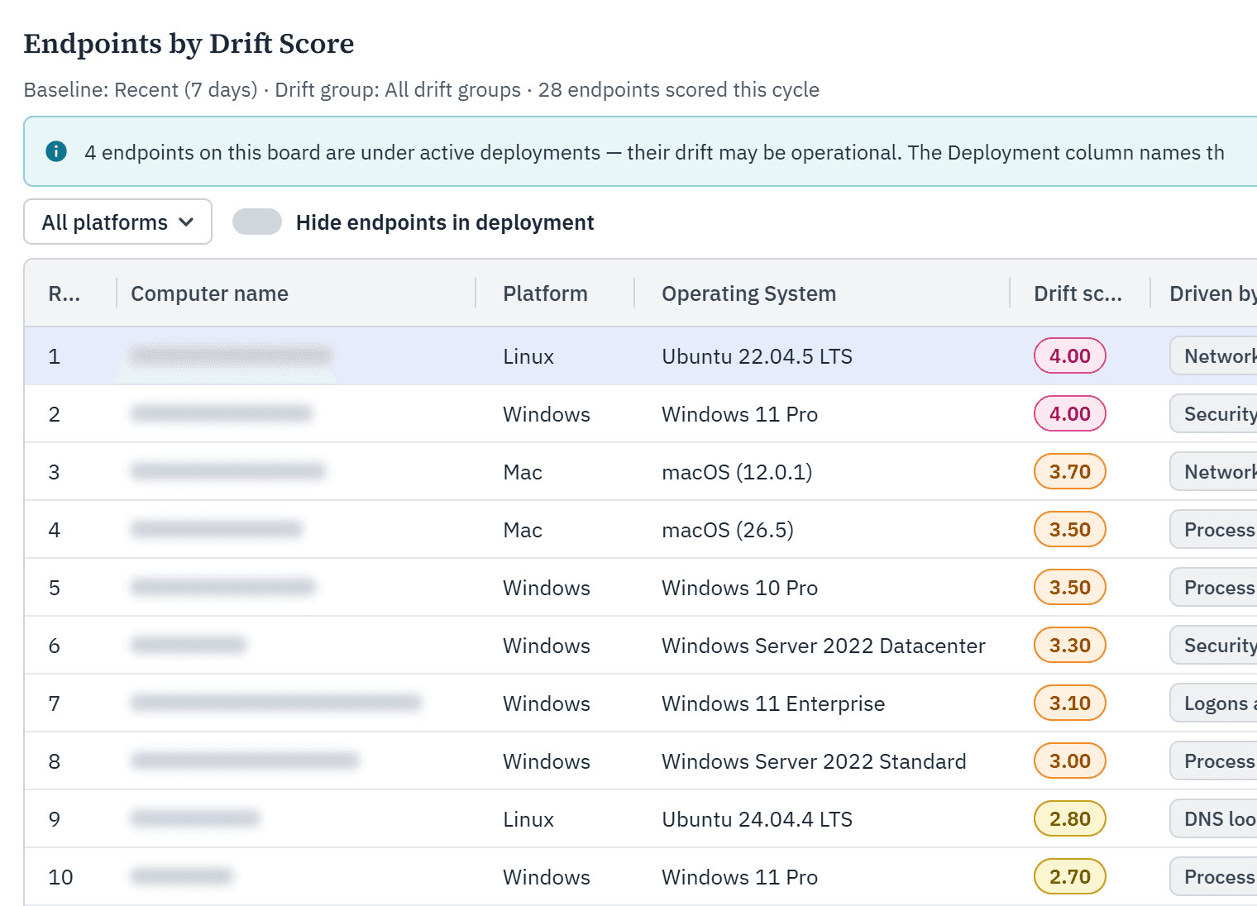
Task: Click the info icon in the deployment banner
Action: click(56, 151)
